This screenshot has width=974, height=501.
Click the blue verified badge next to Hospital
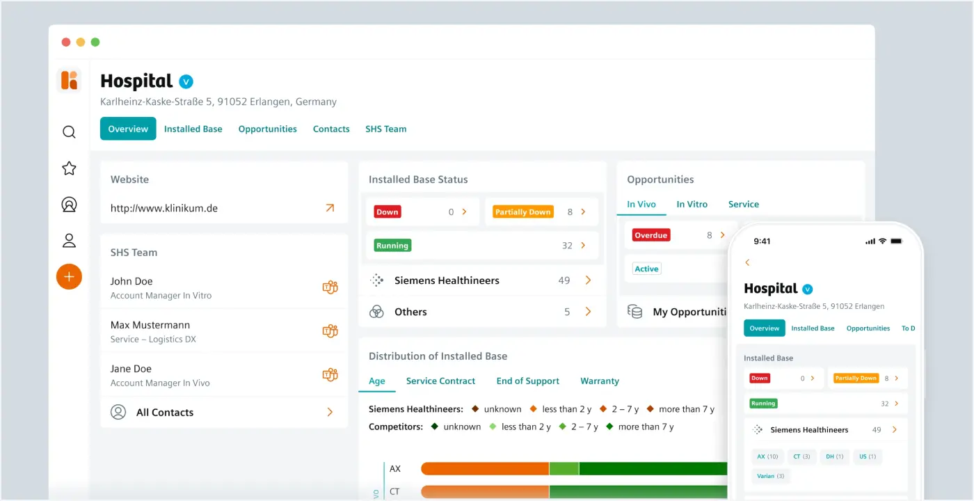pyautogui.click(x=185, y=81)
